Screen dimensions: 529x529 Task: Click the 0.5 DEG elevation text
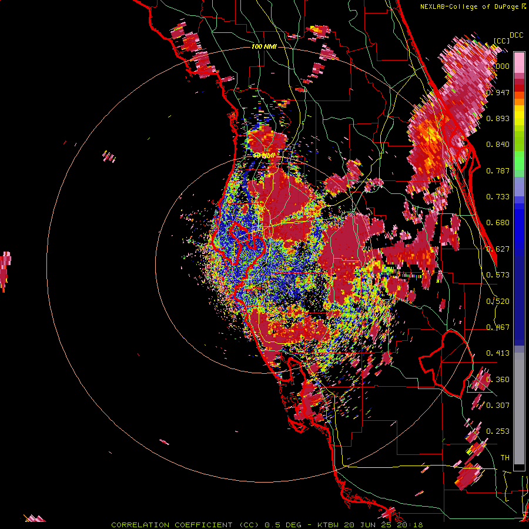[283, 525]
